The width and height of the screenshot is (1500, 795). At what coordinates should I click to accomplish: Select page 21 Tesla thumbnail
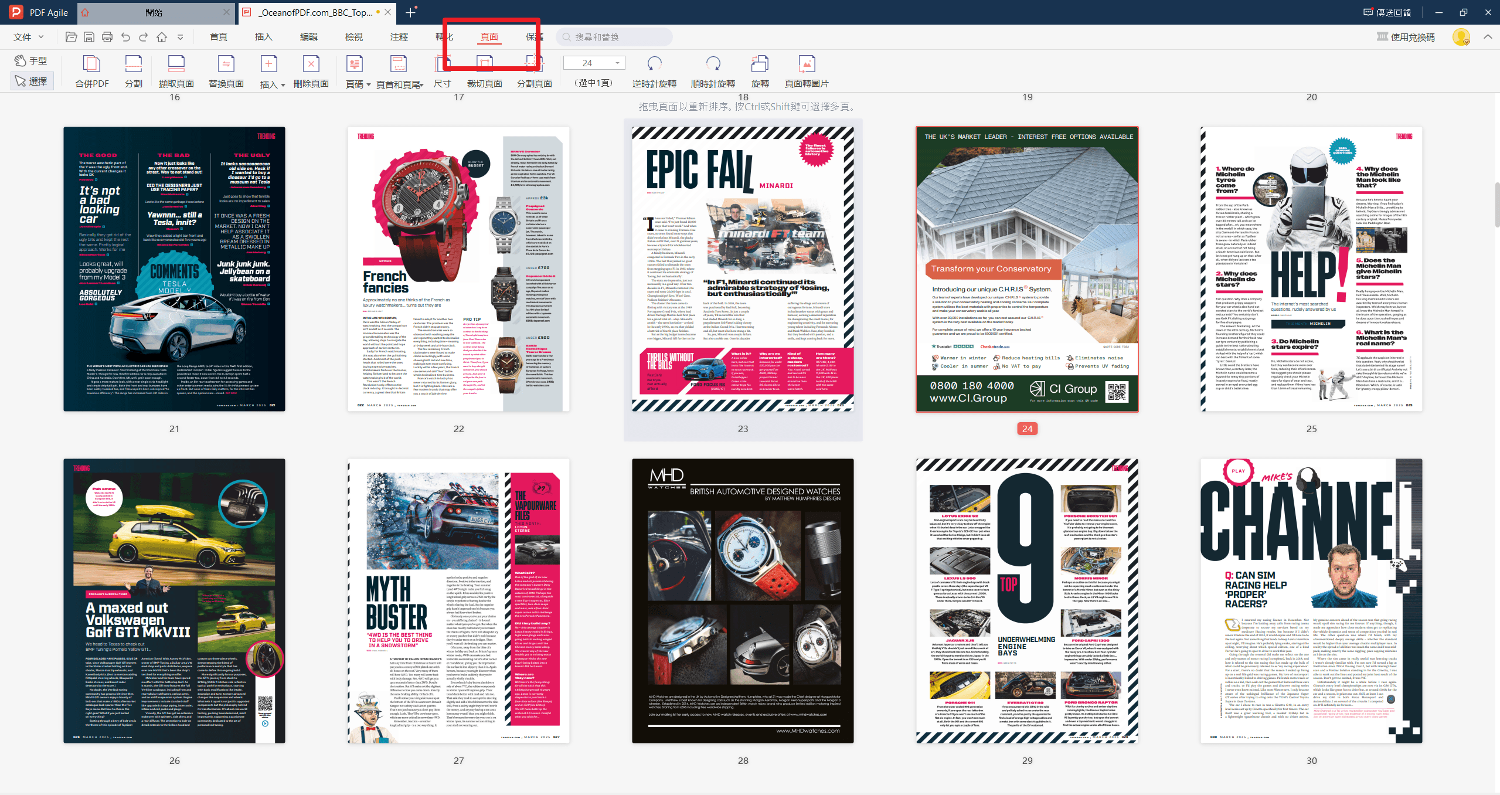click(x=174, y=269)
